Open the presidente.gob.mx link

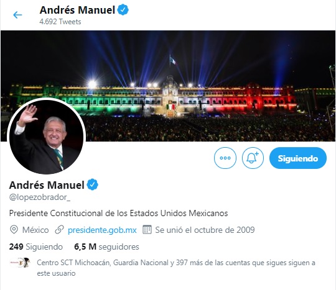(x=102, y=230)
